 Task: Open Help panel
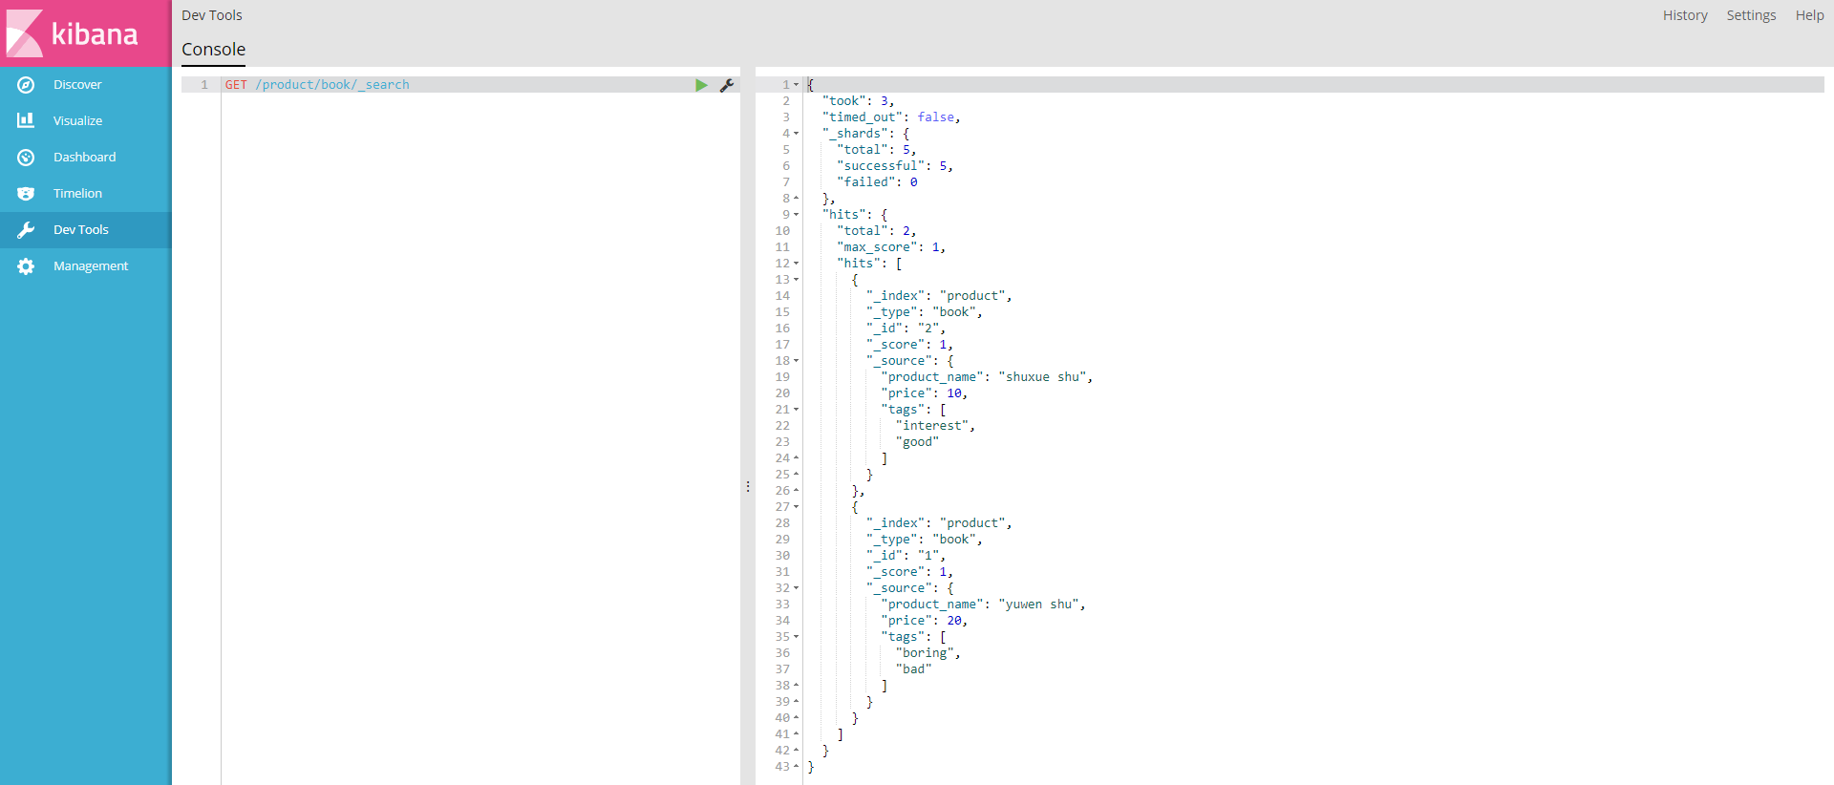(1809, 15)
